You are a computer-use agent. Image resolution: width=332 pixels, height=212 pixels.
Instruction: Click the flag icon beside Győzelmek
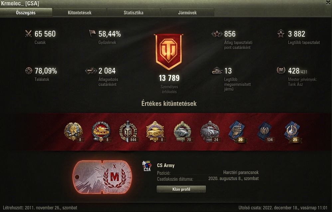click(92, 33)
